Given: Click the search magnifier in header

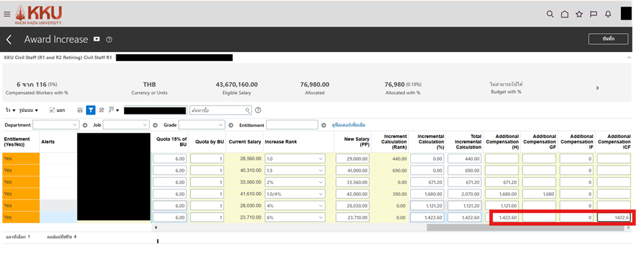Looking at the screenshot, I should pyautogui.click(x=550, y=14).
